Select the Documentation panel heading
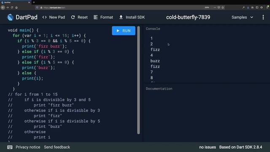The height and width of the screenshot is (152, 270). tap(159, 89)
